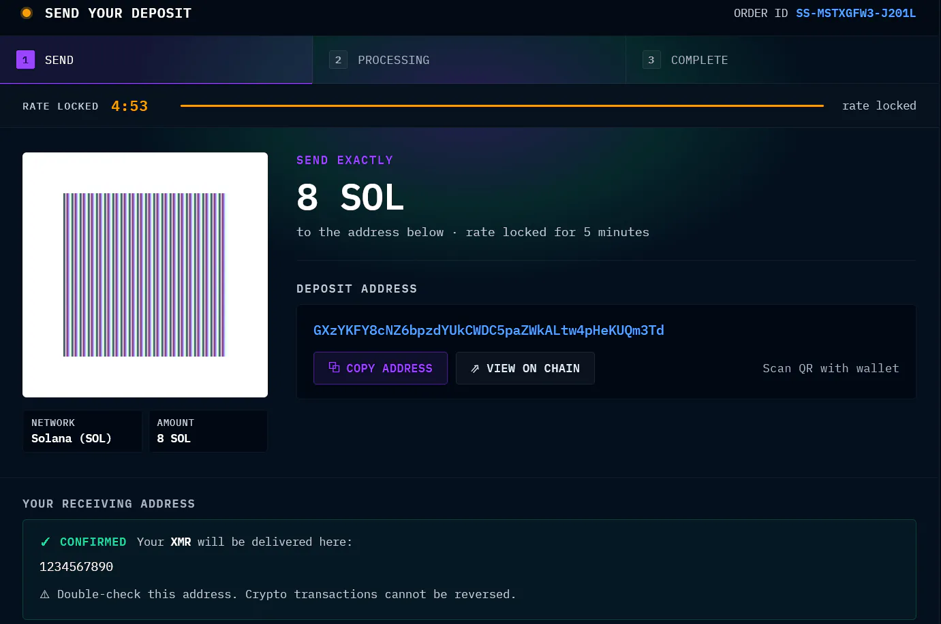Screen dimensions: 941x624
Task: Click 'YOUR RECEIVING ADDRESS' heading
Action: click(109, 504)
